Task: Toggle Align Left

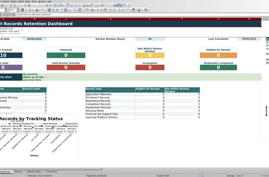Action: click(x=49, y=10)
